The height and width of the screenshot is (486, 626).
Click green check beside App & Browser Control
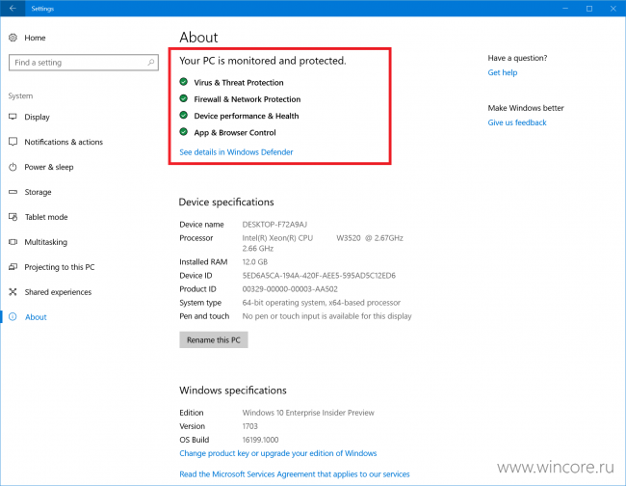point(184,132)
